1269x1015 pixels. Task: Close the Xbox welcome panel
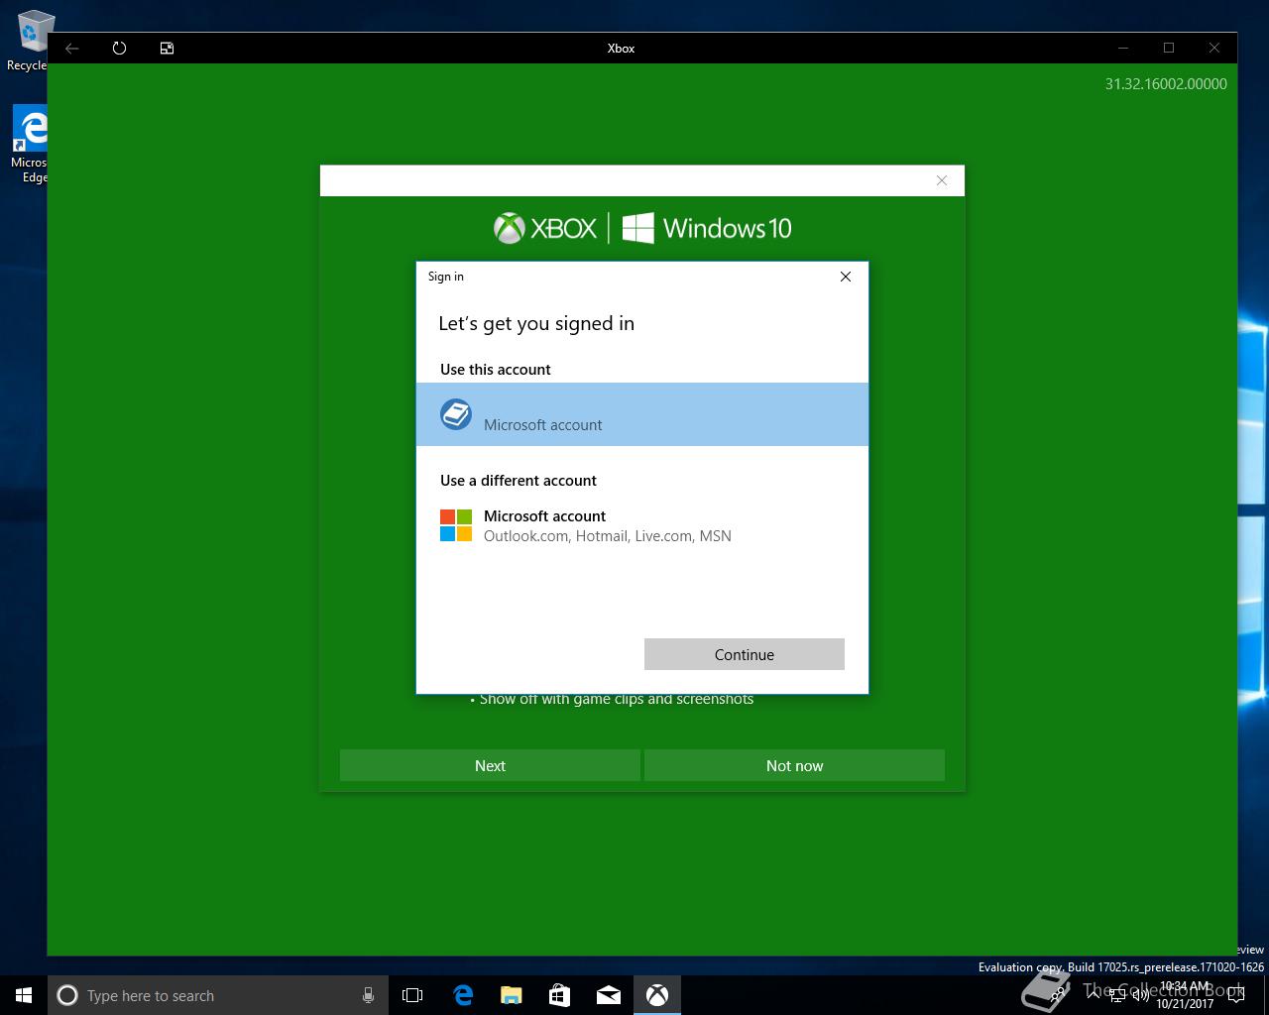pyautogui.click(x=942, y=180)
